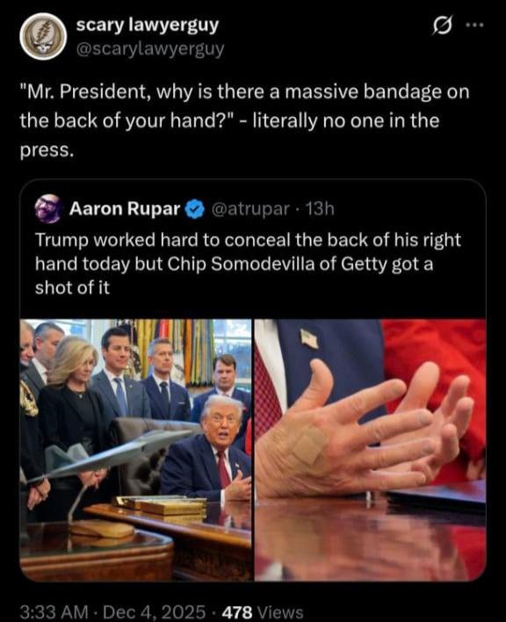Click the main tweet text about bandage
The height and width of the screenshot is (622, 506).
245,120
